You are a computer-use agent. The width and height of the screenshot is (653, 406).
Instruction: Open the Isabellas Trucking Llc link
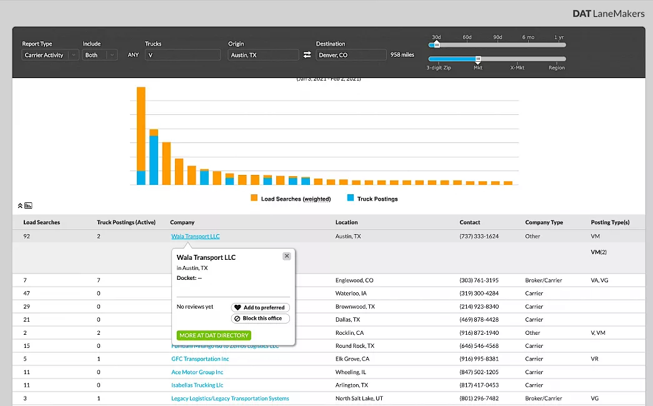(197, 385)
